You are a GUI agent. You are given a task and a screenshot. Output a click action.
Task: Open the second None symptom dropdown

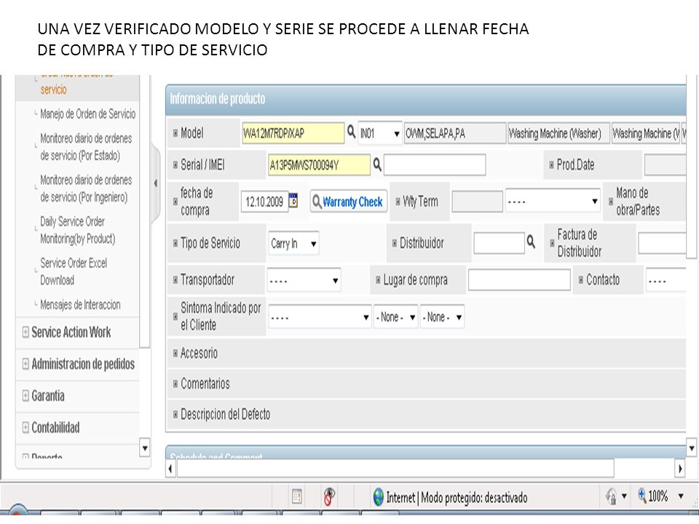442,317
